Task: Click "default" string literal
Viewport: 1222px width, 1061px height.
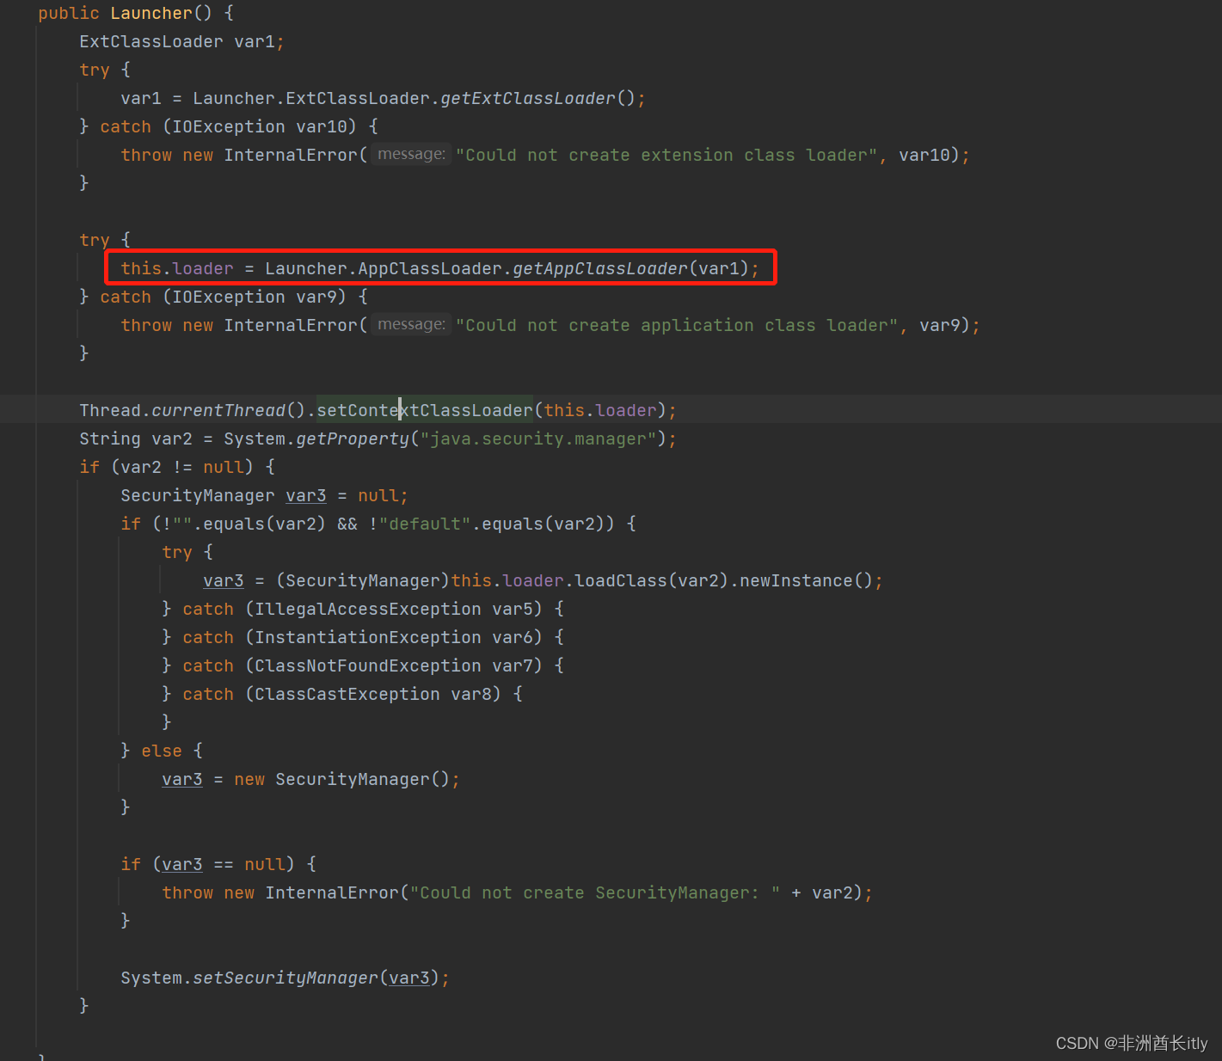Action: (x=425, y=524)
